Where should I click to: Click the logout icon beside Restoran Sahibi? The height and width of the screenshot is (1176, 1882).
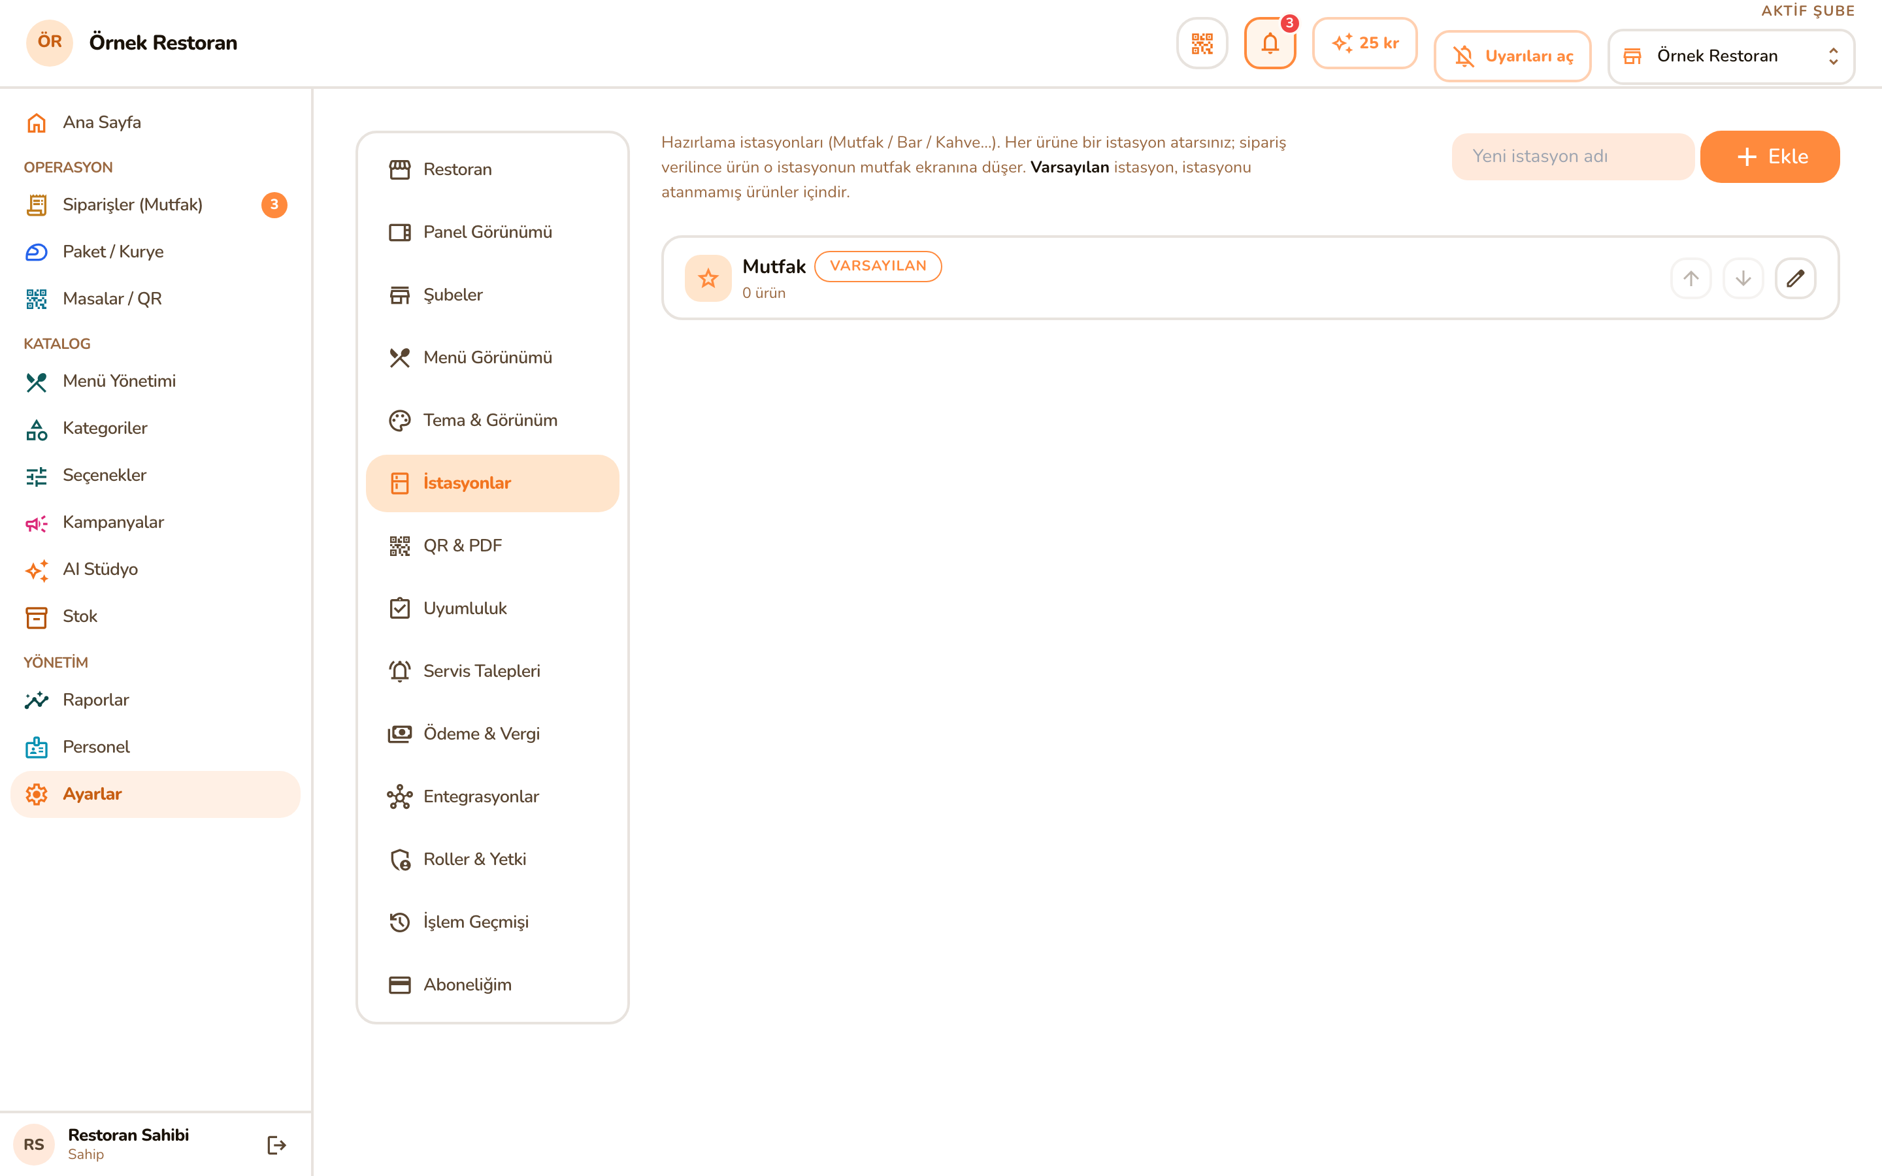pos(276,1144)
